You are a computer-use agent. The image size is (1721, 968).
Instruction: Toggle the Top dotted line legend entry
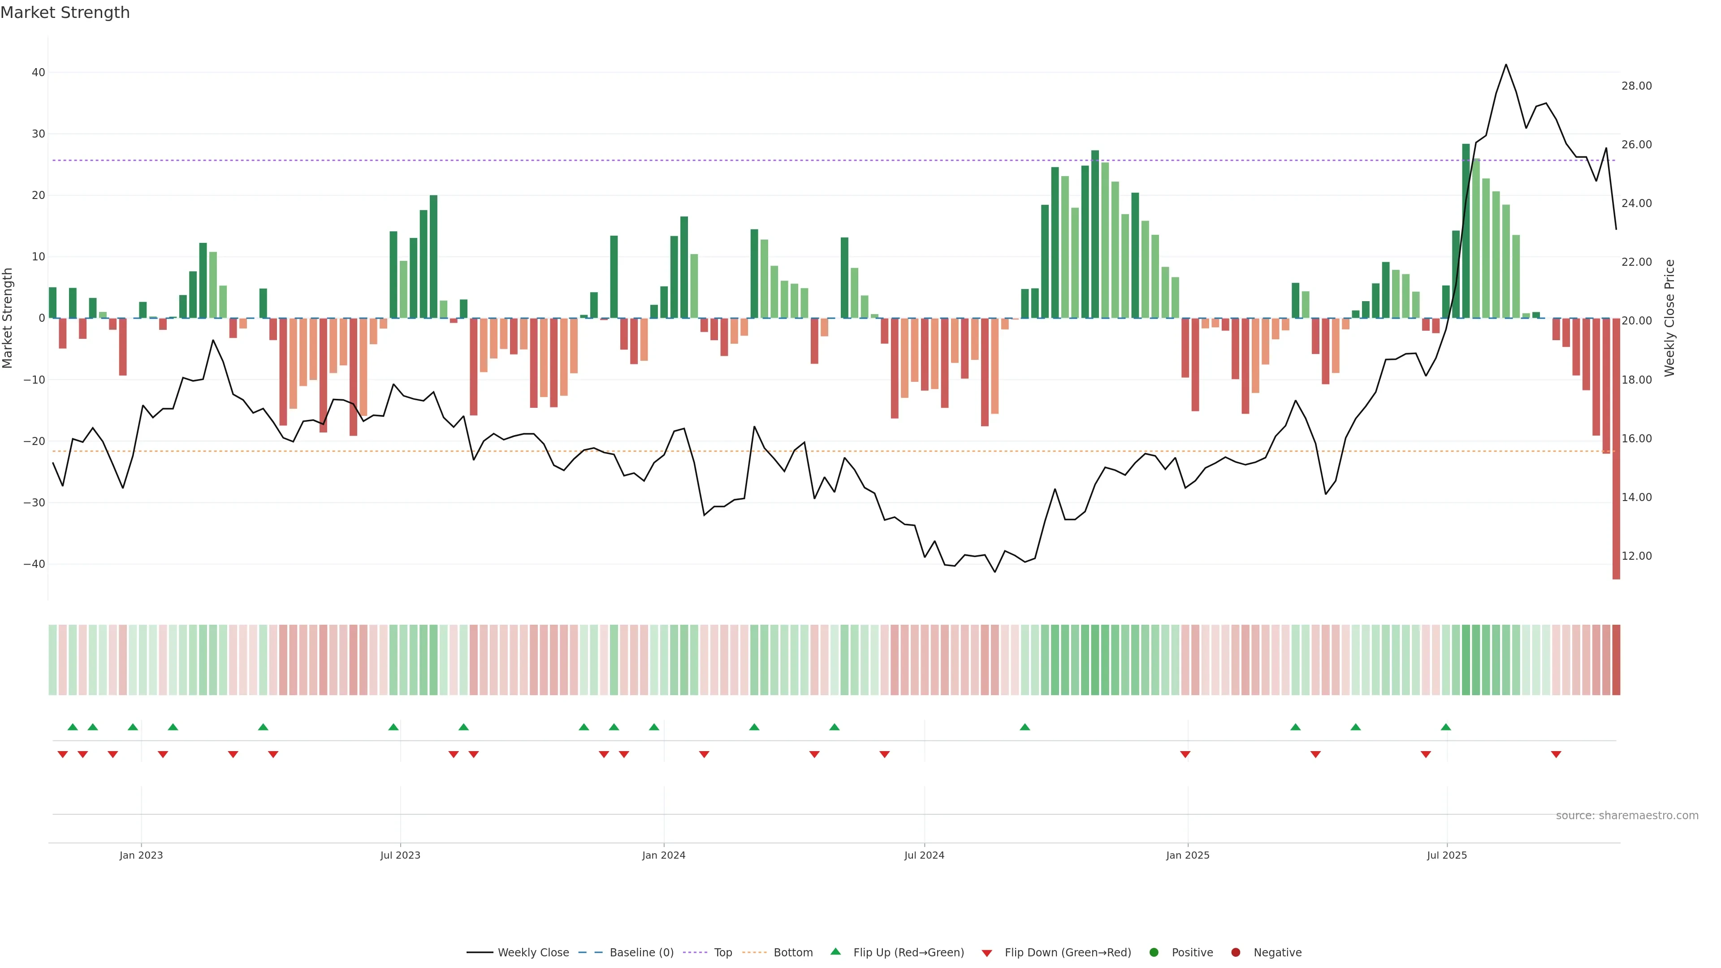[722, 953]
